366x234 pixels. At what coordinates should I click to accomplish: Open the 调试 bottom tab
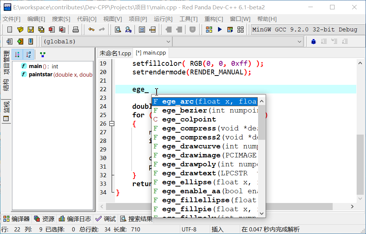click(106, 219)
